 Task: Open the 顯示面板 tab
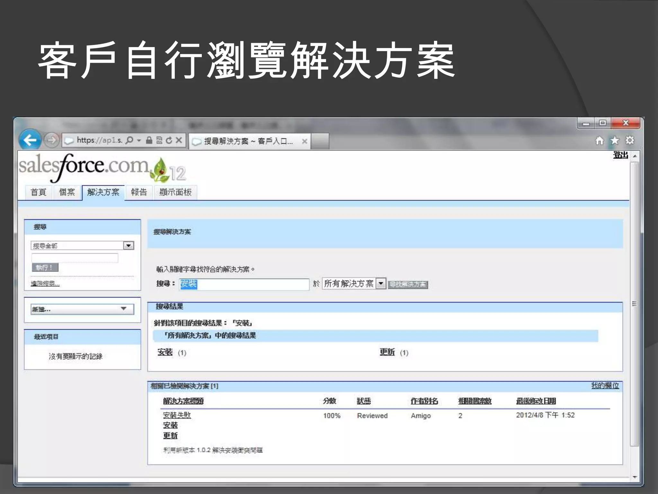175,192
